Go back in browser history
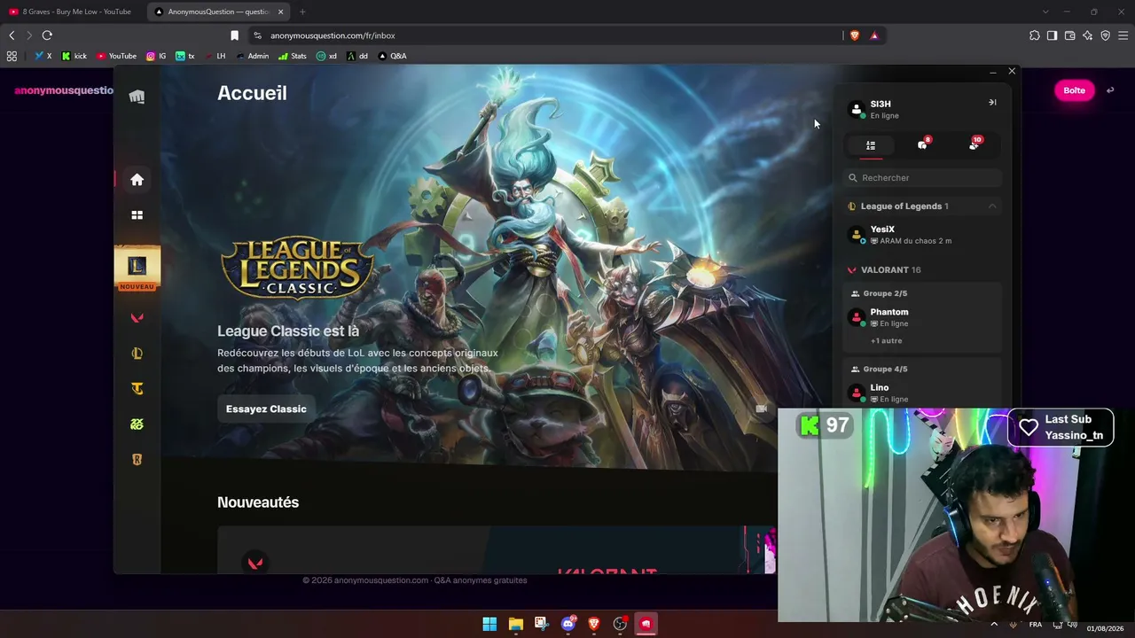Screen dimensions: 1135x638 tap(12, 35)
